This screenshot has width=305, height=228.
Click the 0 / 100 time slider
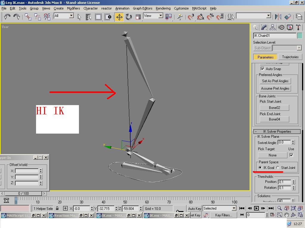23,193
